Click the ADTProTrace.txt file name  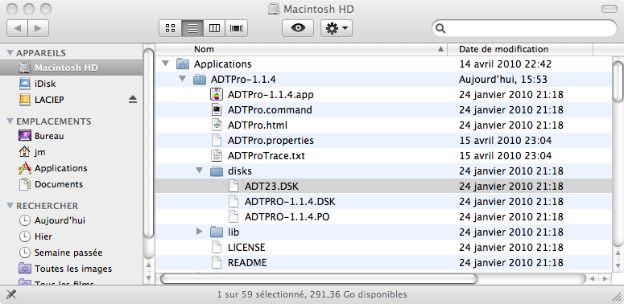(267, 156)
